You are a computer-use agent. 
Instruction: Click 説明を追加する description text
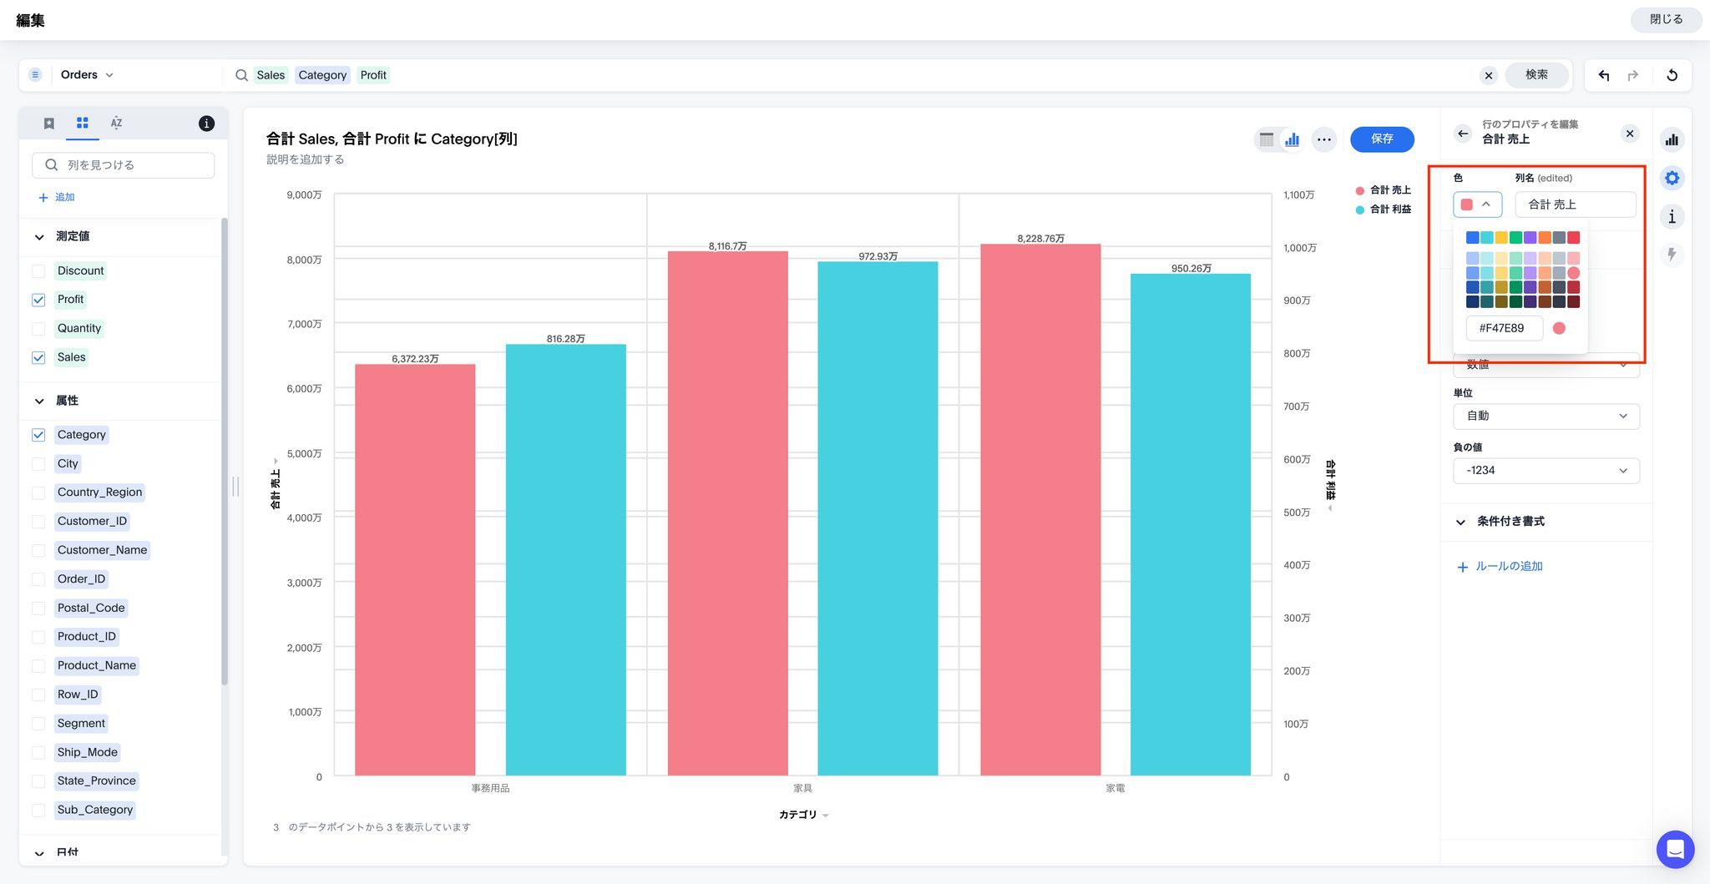tap(305, 159)
